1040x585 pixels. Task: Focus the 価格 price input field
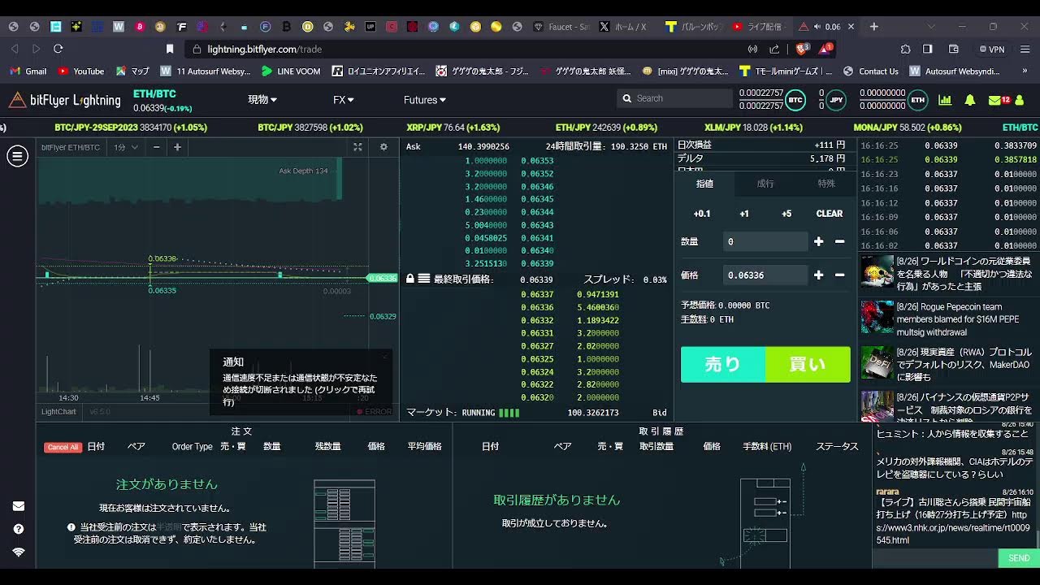tap(765, 275)
